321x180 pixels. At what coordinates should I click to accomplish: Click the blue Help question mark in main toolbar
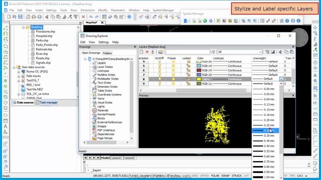click(129, 16)
